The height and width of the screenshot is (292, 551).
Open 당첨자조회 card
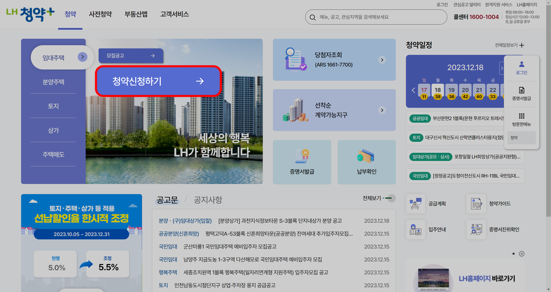(334, 60)
